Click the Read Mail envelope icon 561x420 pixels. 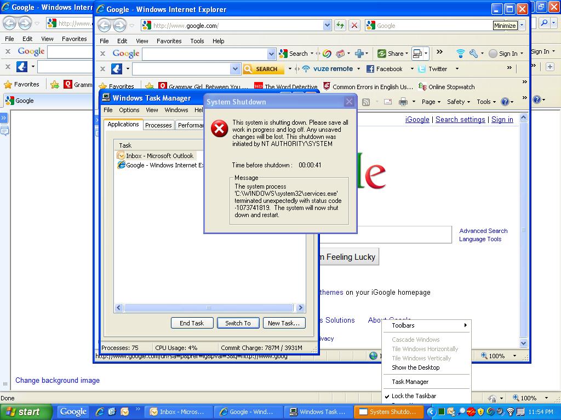[x=388, y=102]
